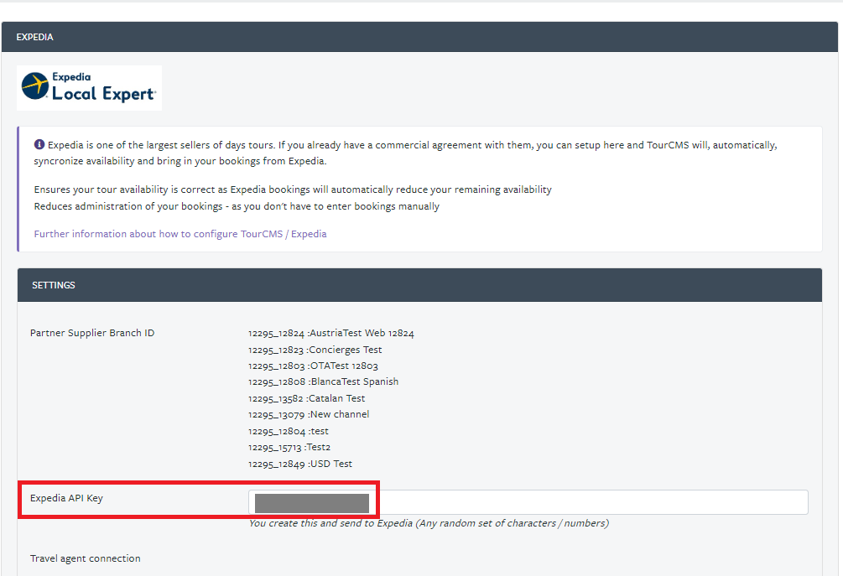Viewport: 843px width, 576px height.
Task: Select 12295_13079 :New channel row
Action: [x=309, y=415]
